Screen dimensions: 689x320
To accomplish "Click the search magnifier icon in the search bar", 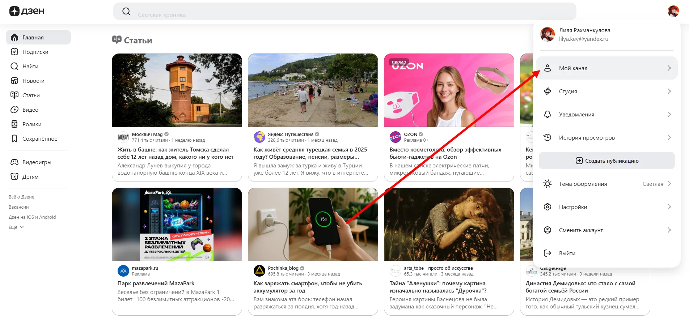I will point(126,11).
